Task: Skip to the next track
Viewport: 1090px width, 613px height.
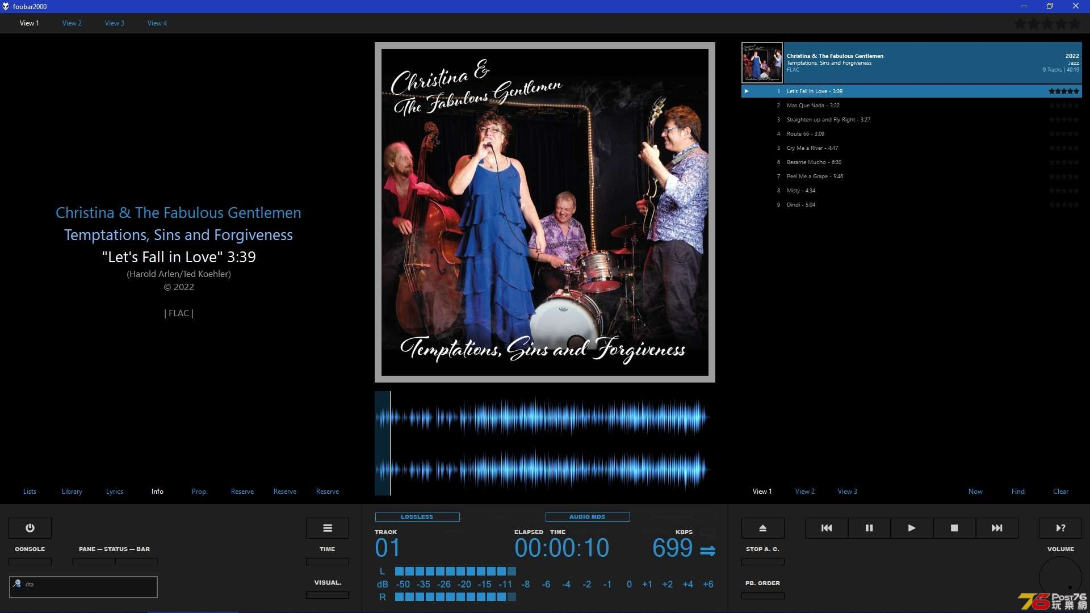Action: (997, 528)
